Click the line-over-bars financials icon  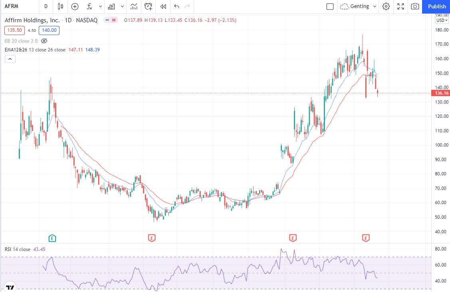click(134, 6)
